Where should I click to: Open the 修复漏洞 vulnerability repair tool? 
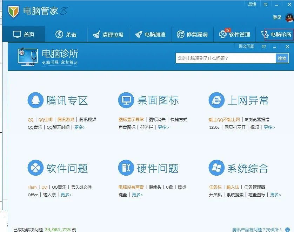click(192, 34)
